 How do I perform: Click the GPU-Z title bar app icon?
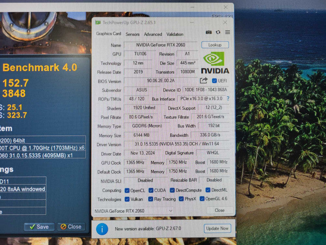click(x=98, y=22)
